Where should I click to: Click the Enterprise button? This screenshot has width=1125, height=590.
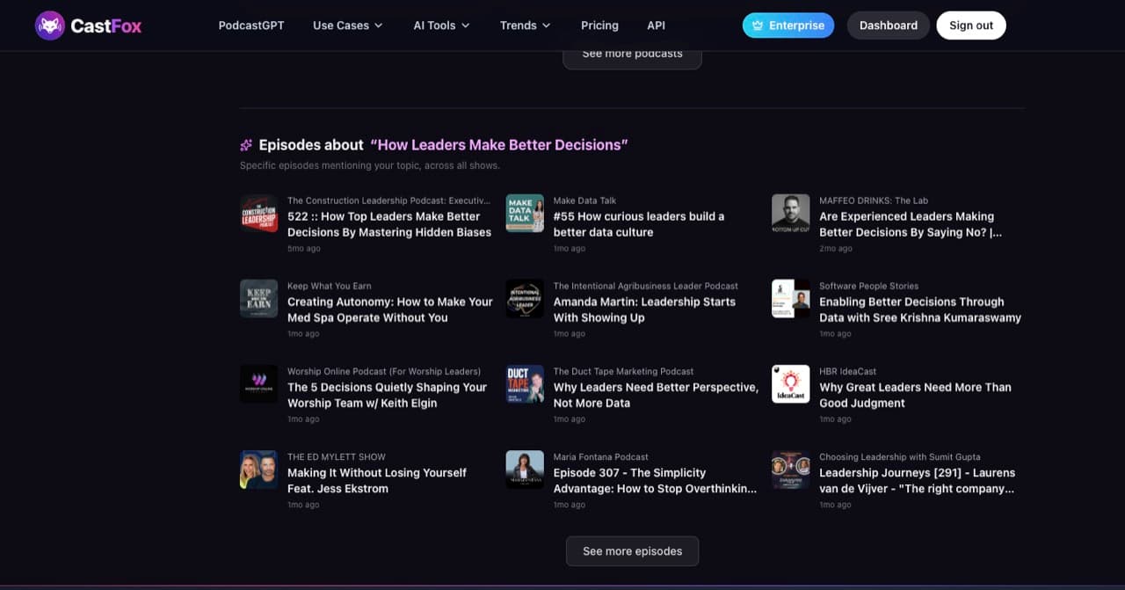pyautogui.click(x=788, y=25)
